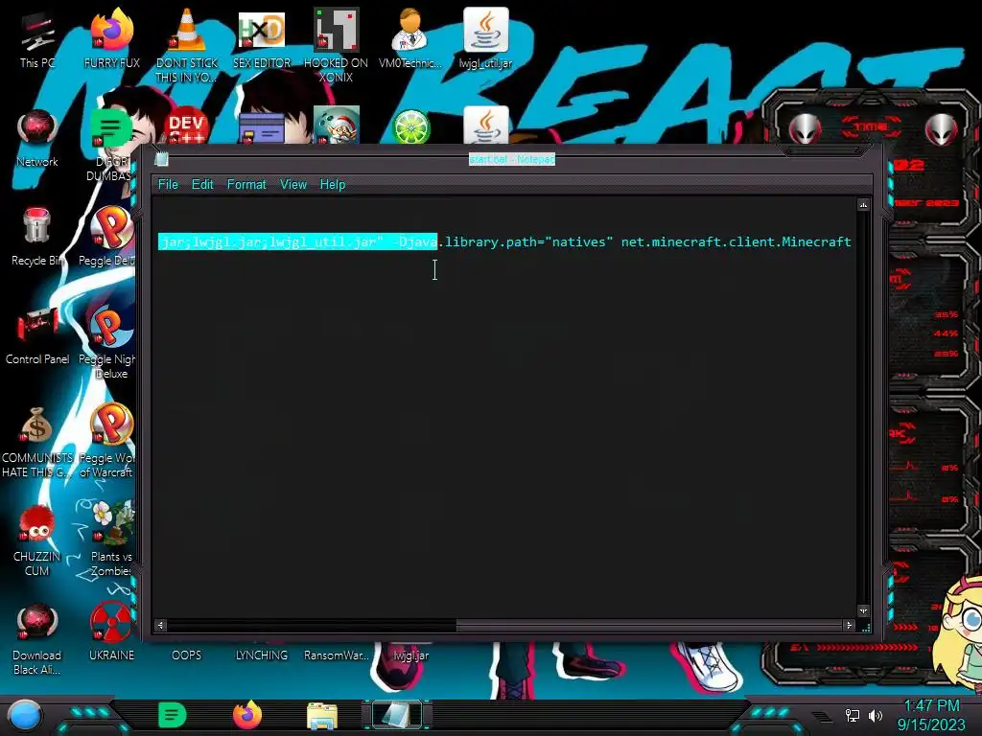Select the Recycle Bin desktop icon

(37, 237)
